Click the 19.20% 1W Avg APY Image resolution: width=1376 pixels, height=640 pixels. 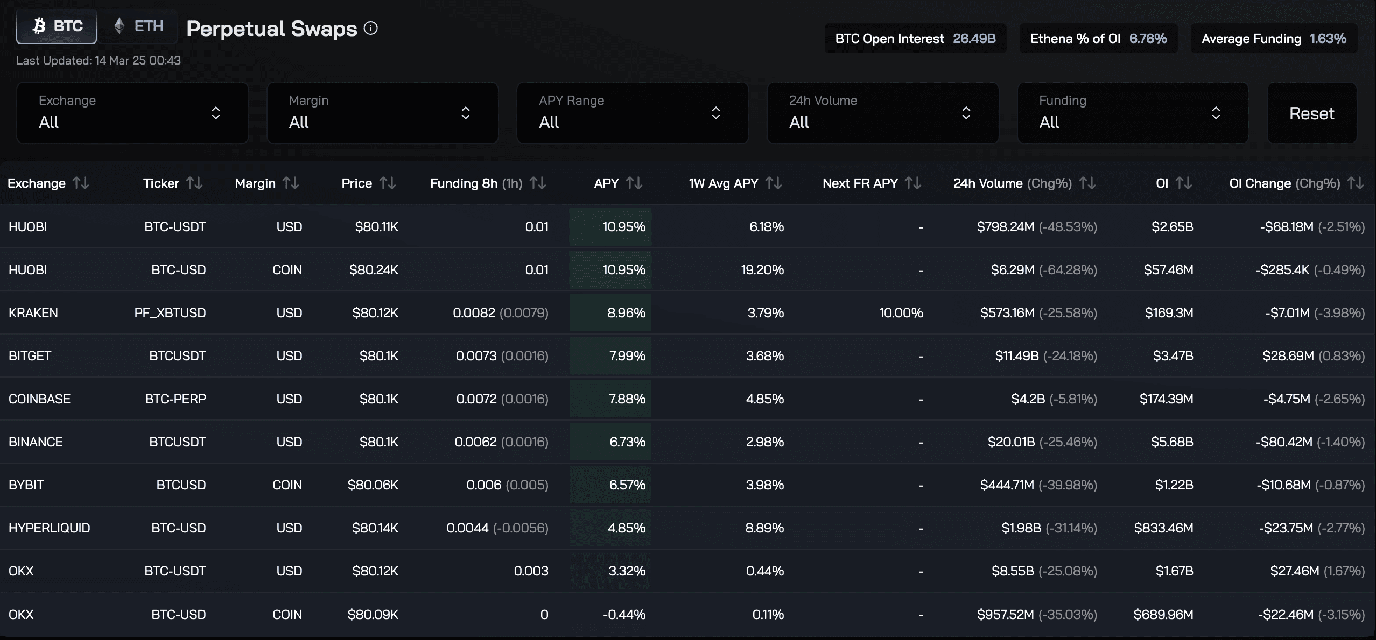click(x=762, y=270)
